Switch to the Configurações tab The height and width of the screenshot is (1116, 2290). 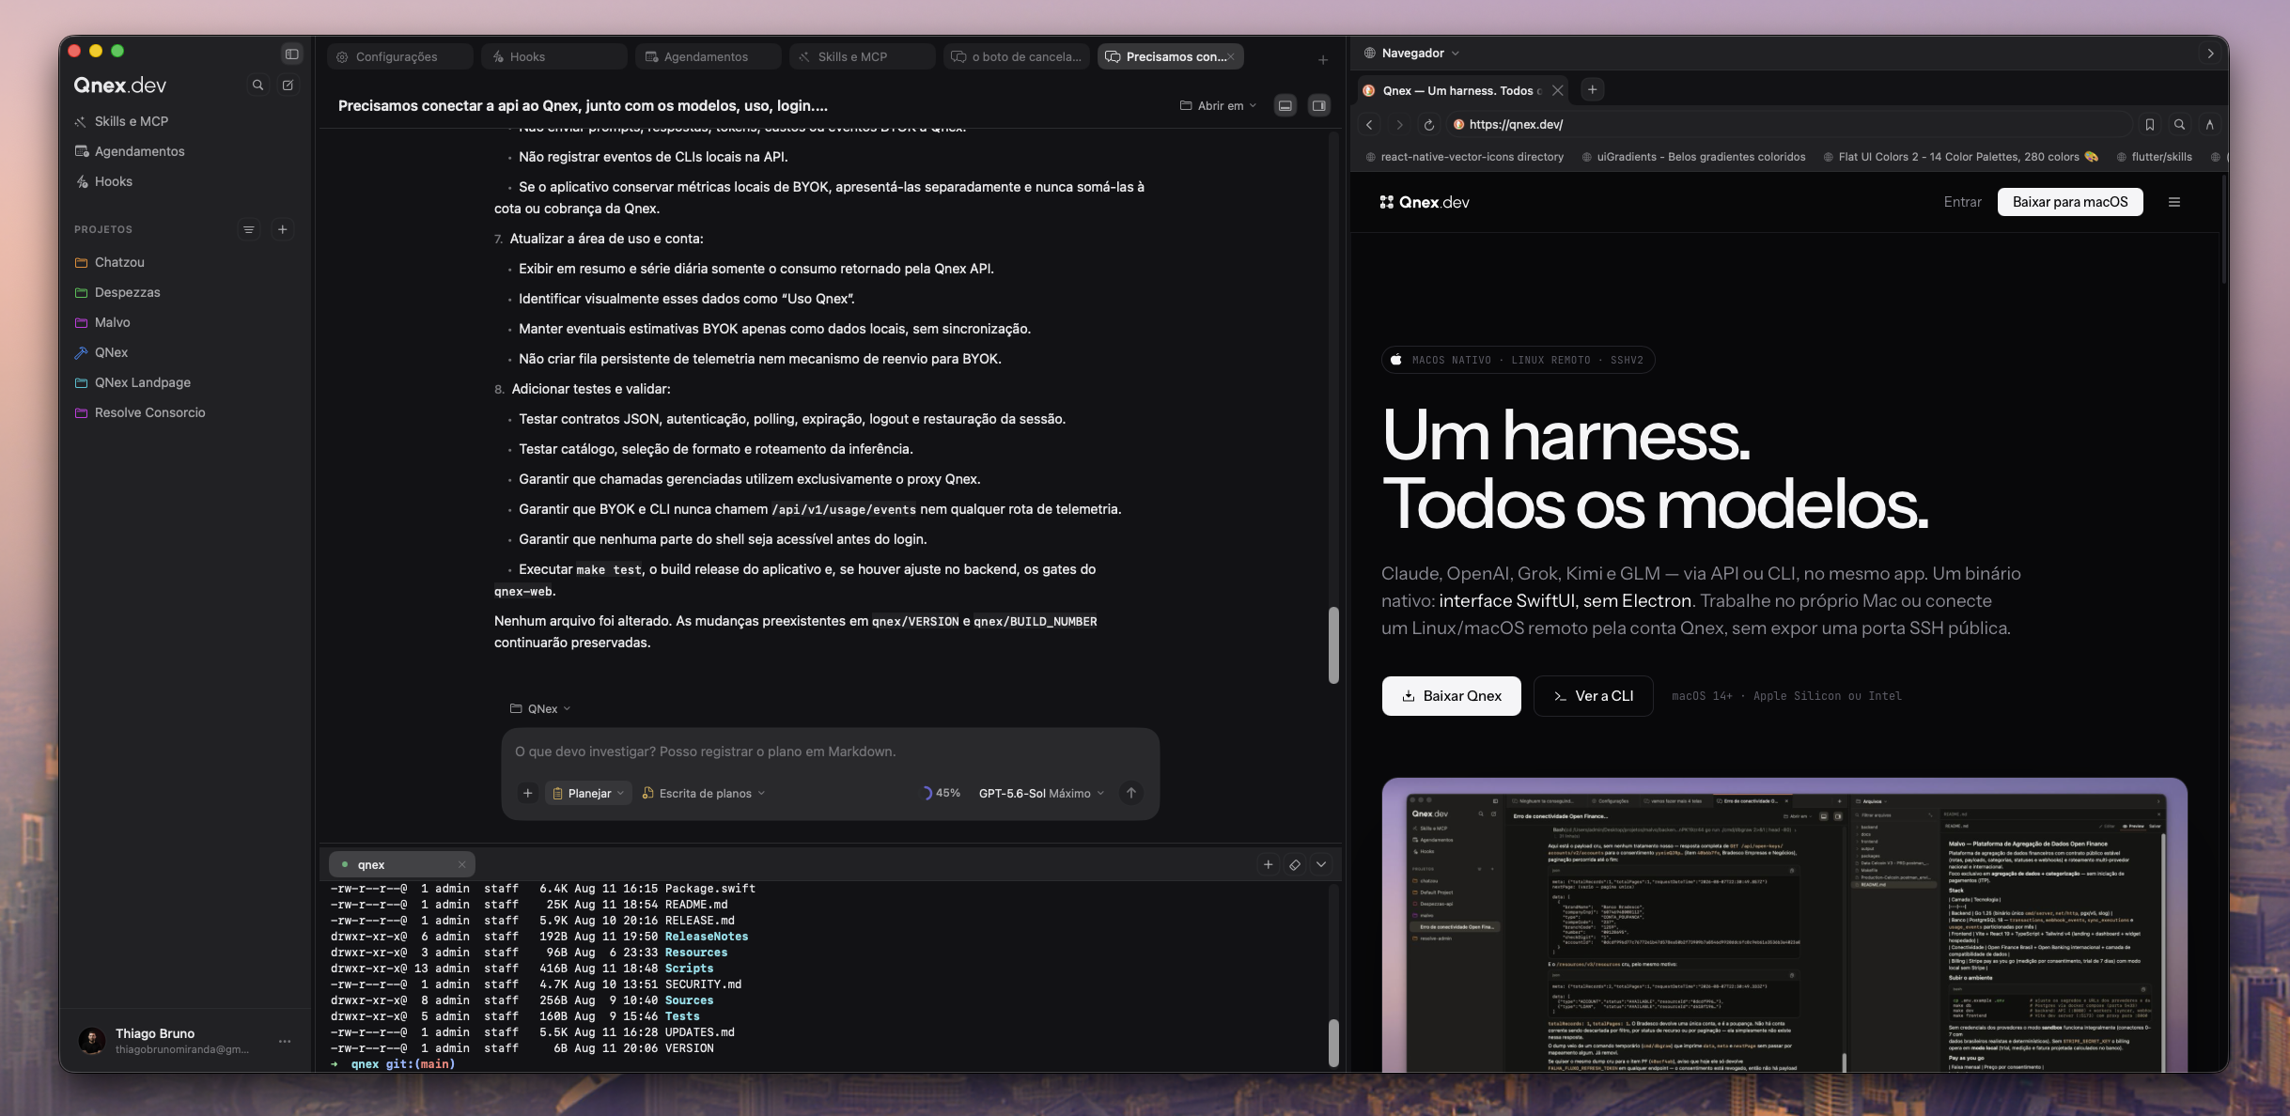[x=400, y=56]
